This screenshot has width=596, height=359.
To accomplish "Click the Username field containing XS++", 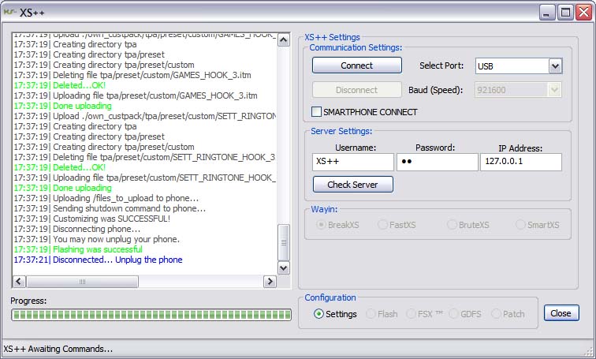I will pos(352,162).
